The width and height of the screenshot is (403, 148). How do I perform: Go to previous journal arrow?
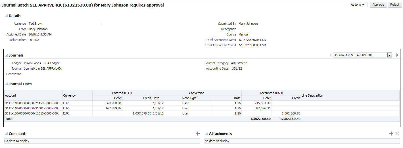tap(330, 55)
